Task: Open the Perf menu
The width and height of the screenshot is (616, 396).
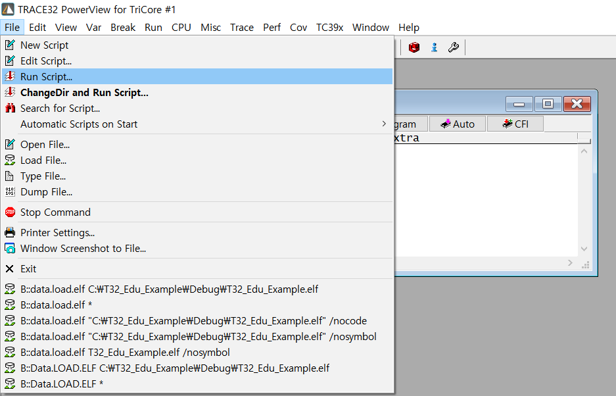Action: tap(272, 27)
